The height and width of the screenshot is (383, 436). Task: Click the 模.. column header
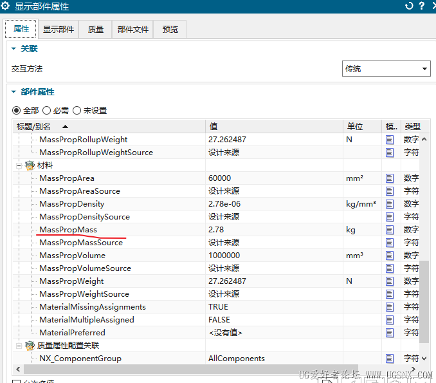point(391,127)
